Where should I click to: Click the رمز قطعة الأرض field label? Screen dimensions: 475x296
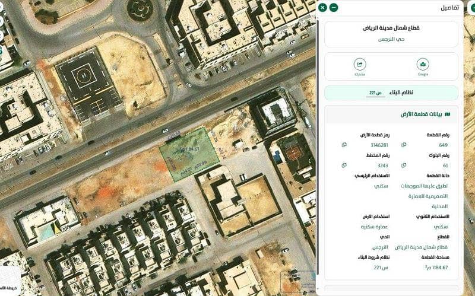[x=375, y=135]
